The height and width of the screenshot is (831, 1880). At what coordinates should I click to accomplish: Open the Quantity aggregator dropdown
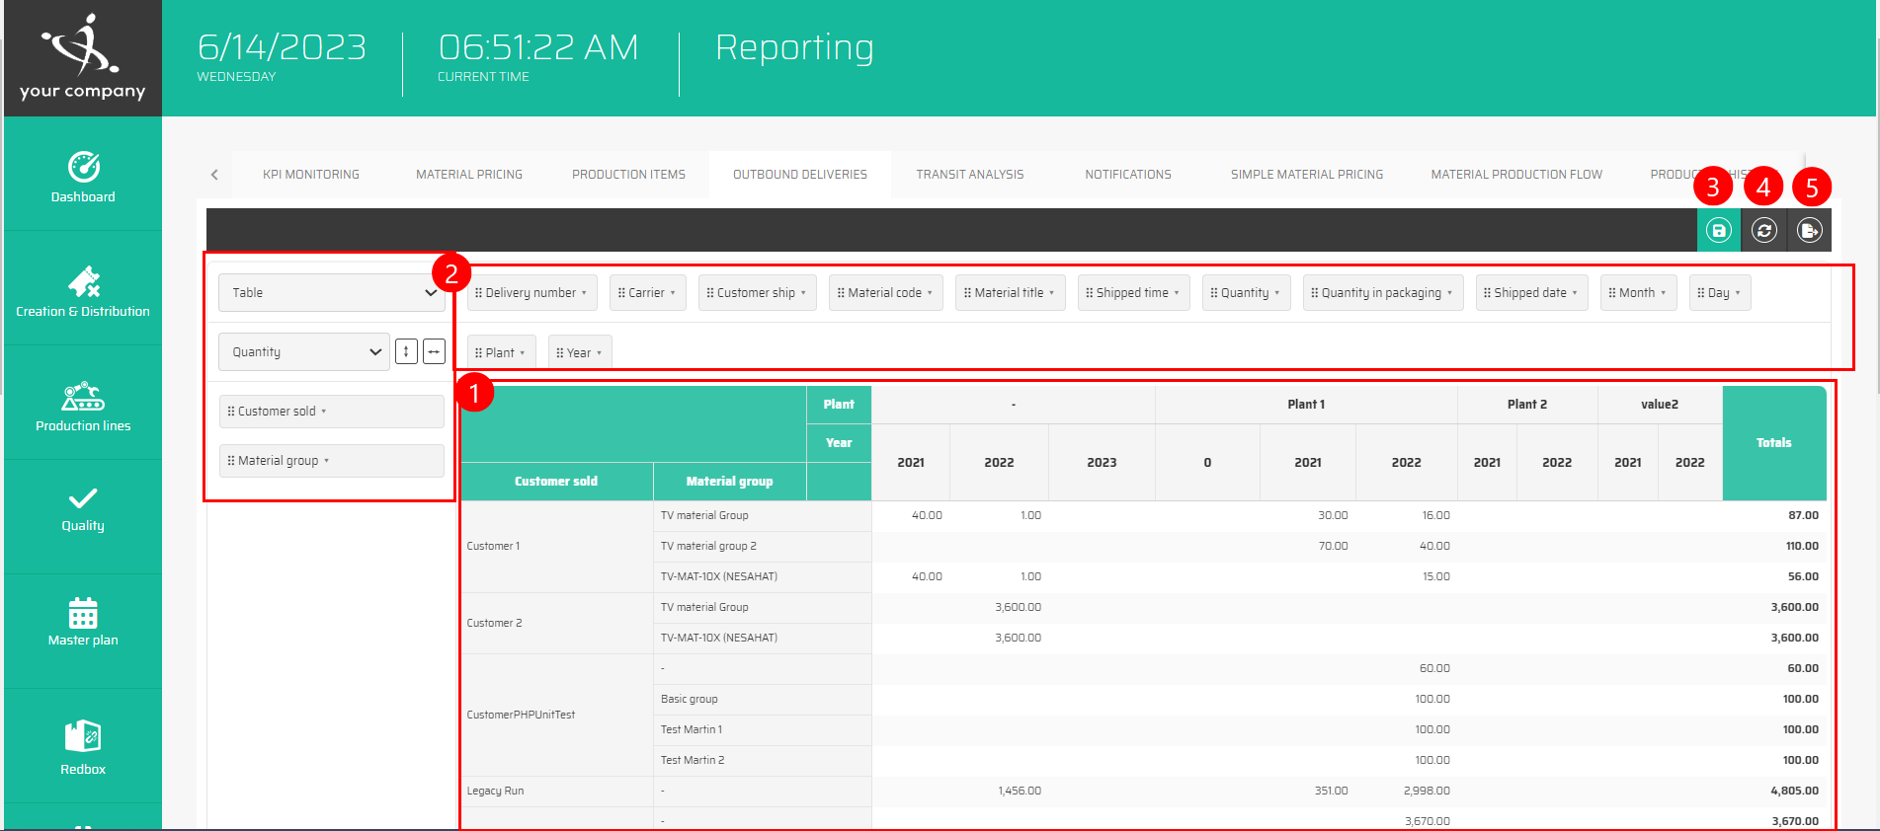click(304, 352)
